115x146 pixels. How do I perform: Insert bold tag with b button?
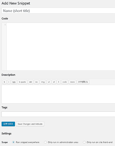[4, 82]
